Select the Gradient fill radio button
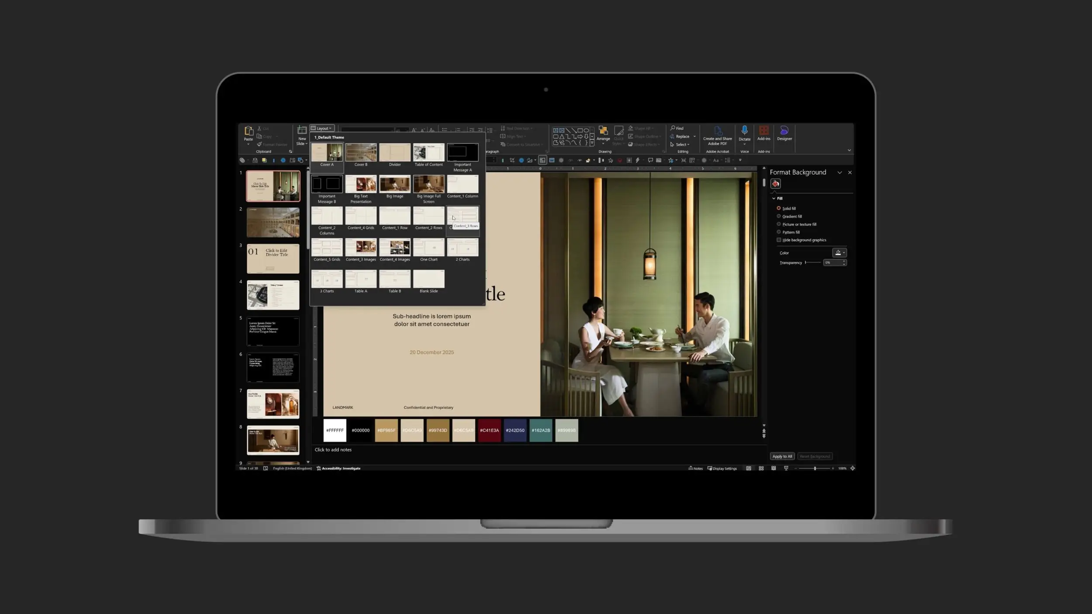The width and height of the screenshot is (1092, 614). point(778,216)
